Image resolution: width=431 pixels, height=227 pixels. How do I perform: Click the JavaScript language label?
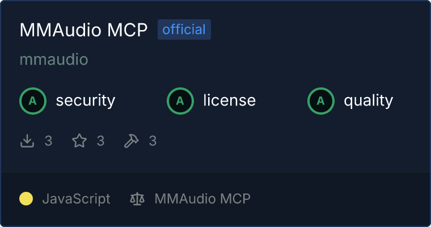(77, 199)
